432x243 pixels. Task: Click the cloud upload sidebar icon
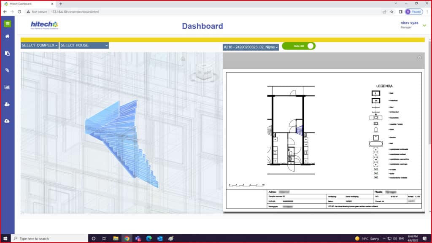tap(7, 121)
